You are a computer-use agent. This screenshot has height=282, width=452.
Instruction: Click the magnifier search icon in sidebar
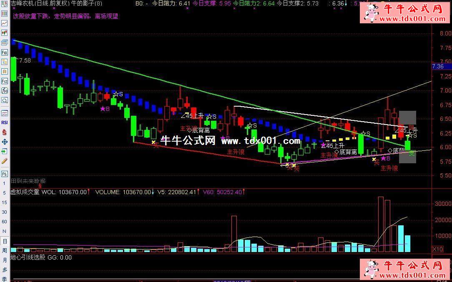coord(5,100)
